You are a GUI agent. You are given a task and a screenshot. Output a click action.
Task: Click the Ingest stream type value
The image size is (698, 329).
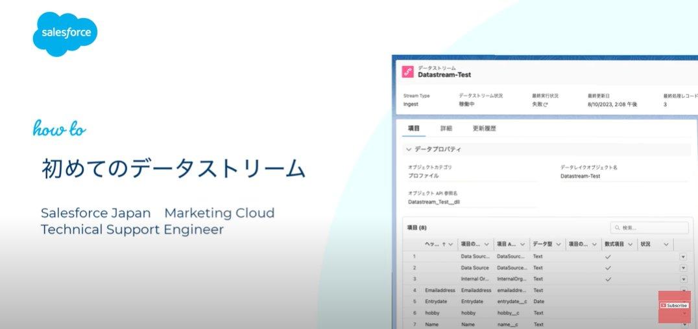coord(411,104)
